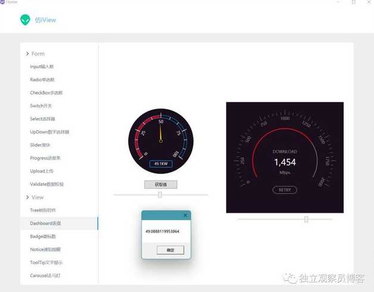Collapse the View section chevron
Image resolution: width=374 pixels, height=292 pixels.
click(27, 197)
